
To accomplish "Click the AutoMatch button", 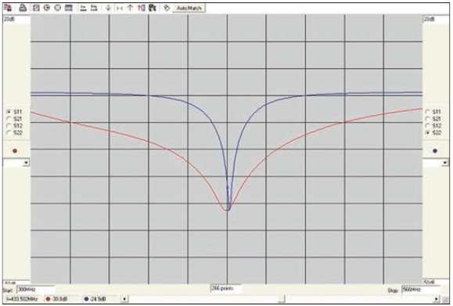I will pyautogui.click(x=189, y=9).
